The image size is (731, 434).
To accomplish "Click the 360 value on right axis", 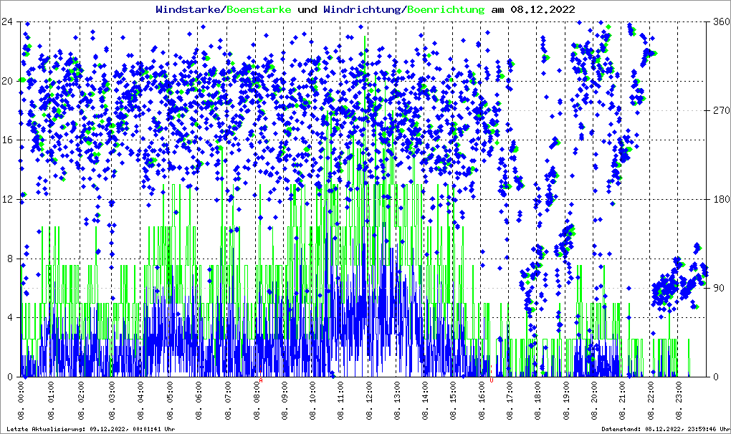I will point(720,21).
